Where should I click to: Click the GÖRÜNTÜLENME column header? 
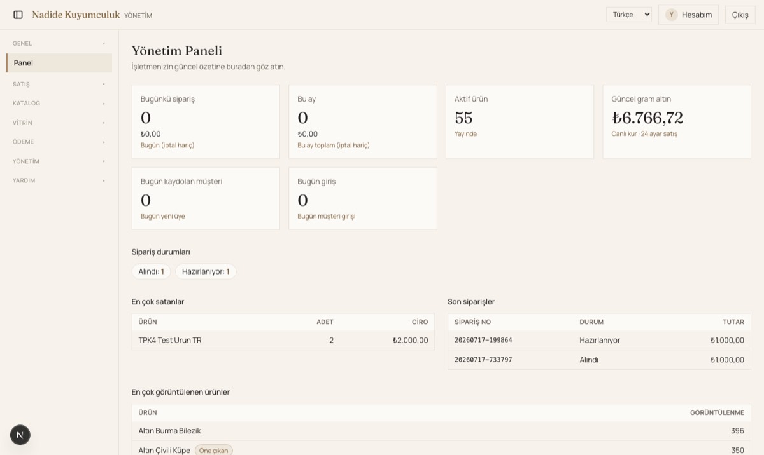[717, 412]
